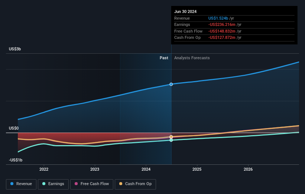Click the -US$236.216m earnings value
Screen dimensions: 305x194
222,24
